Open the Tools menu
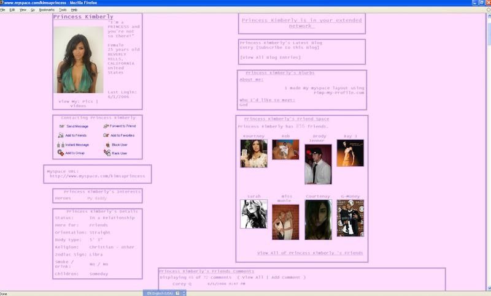Screen dimensions: 491x296 click(x=63, y=10)
